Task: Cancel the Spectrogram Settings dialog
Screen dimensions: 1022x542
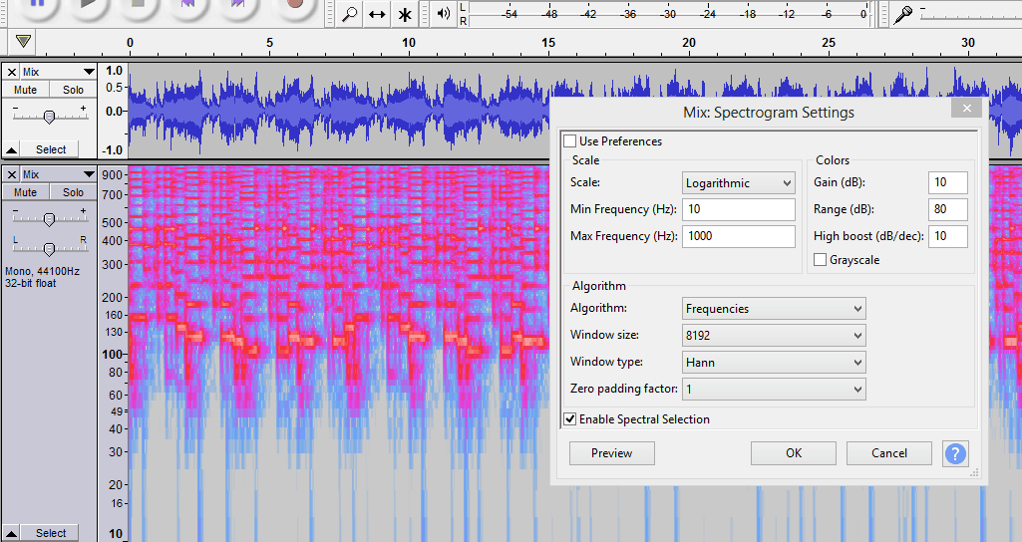Action: tap(889, 453)
